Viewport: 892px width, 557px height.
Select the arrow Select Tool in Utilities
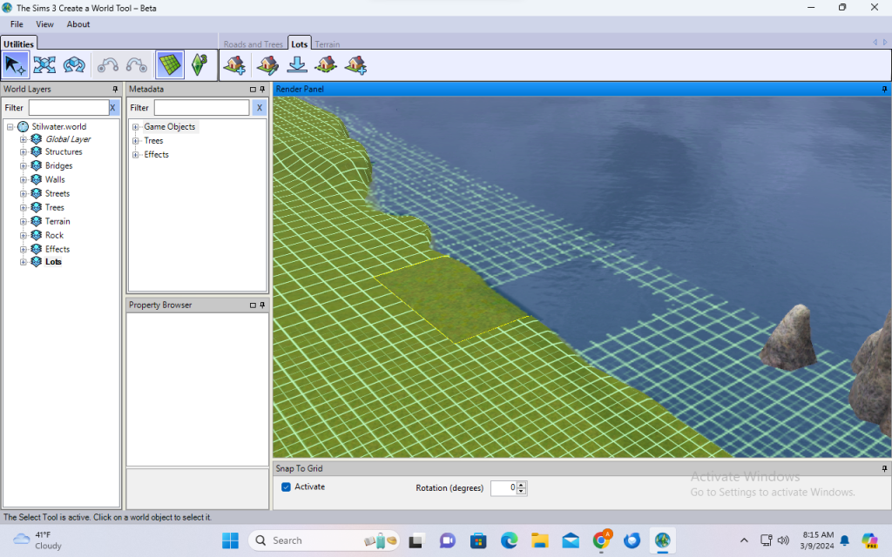(x=15, y=65)
